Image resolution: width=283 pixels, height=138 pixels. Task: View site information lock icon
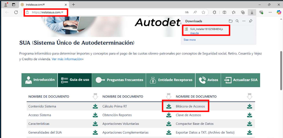point(27,12)
